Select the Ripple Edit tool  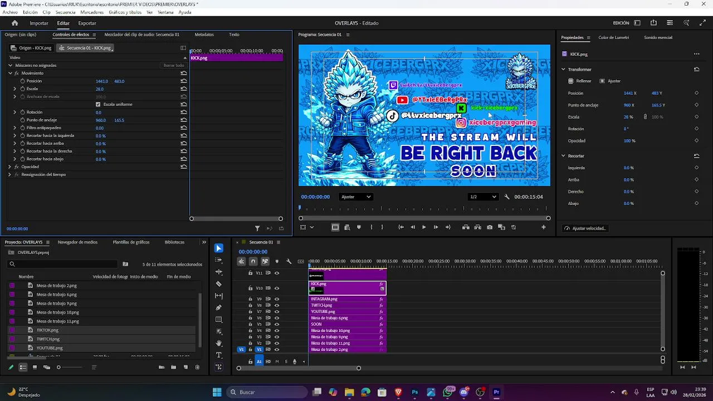coord(219,272)
